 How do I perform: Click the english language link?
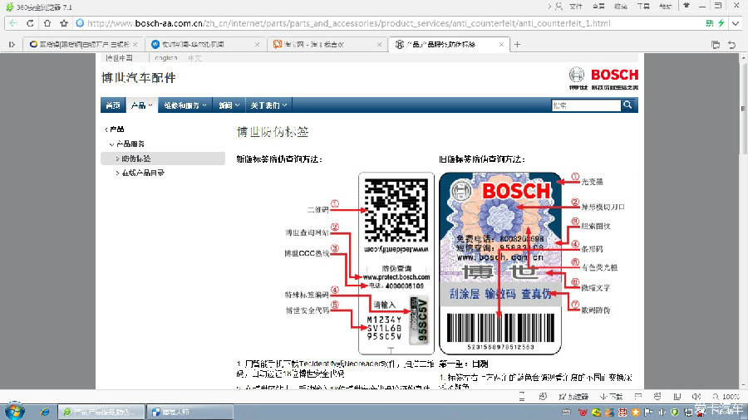(x=166, y=58)
